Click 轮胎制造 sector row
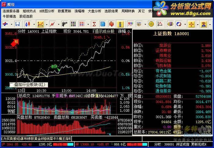The height and width of the screenshot is (148, 214). (x=172, y=86)
